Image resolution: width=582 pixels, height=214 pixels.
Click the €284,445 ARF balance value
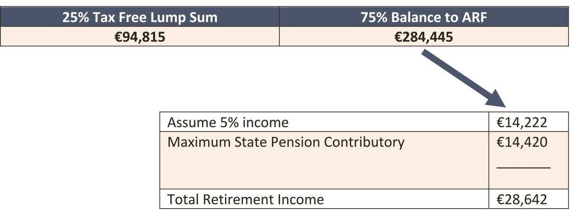click(x=424, y=36)
